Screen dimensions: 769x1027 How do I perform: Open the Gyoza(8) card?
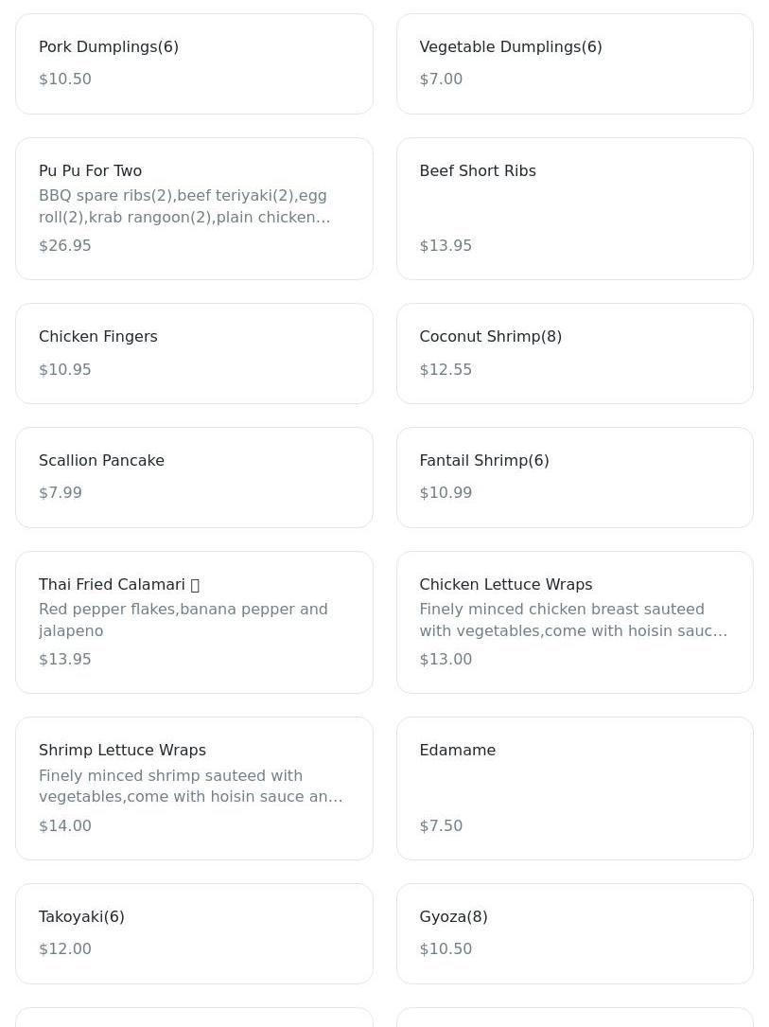575,933
